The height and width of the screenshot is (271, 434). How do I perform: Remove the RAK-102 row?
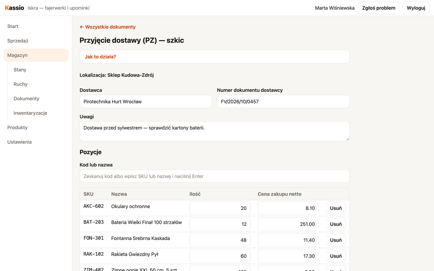tap(336, 256)
